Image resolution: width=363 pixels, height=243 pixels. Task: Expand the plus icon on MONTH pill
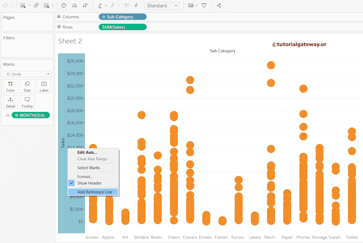pos(16,115)
